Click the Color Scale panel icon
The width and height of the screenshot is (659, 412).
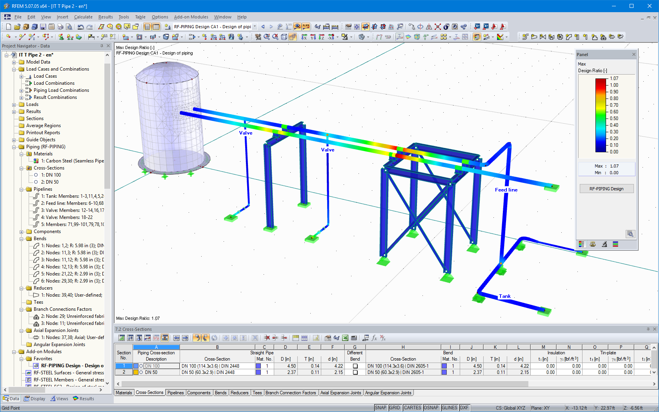tap(581, 244)
